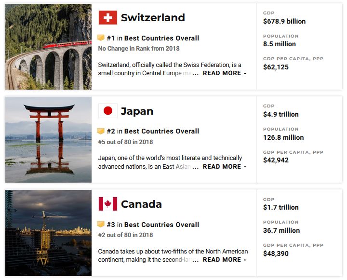Viewport: 347px width, 280px height.
Task: Click Japan's population value 126.8 million
Action: [283, 137]
